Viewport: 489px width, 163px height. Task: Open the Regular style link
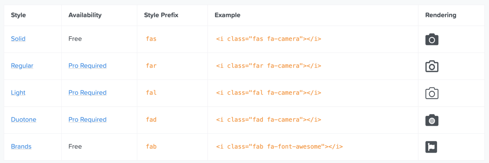pos(22,66)
